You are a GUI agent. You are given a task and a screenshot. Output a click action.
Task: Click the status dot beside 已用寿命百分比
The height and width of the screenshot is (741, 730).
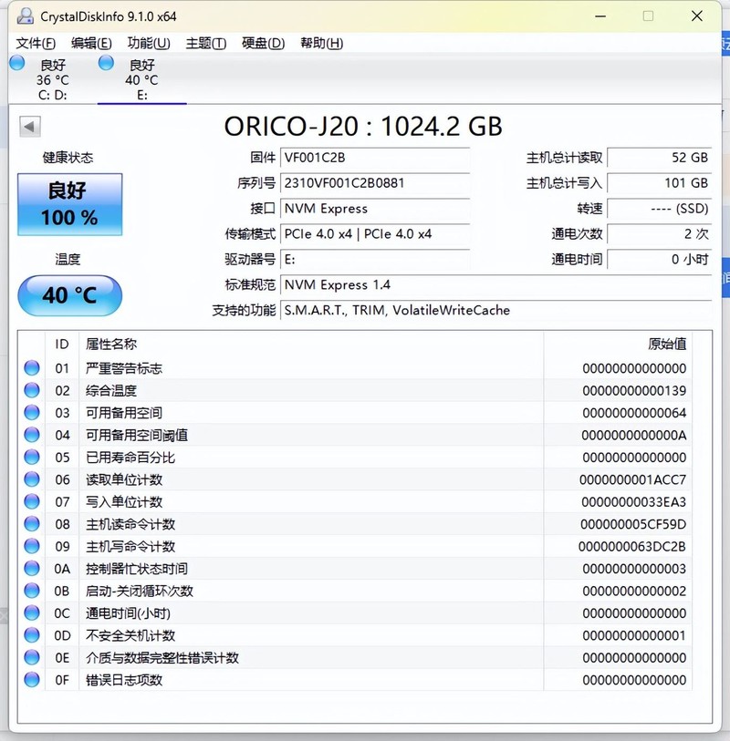coord(32,458)
